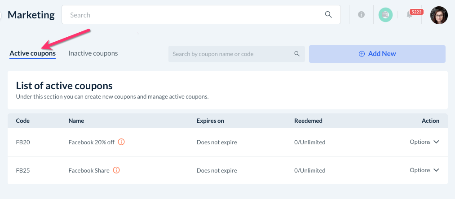Open the user profile avatar
The height and width of the screenshot is (199, 455).
[439, 15]
